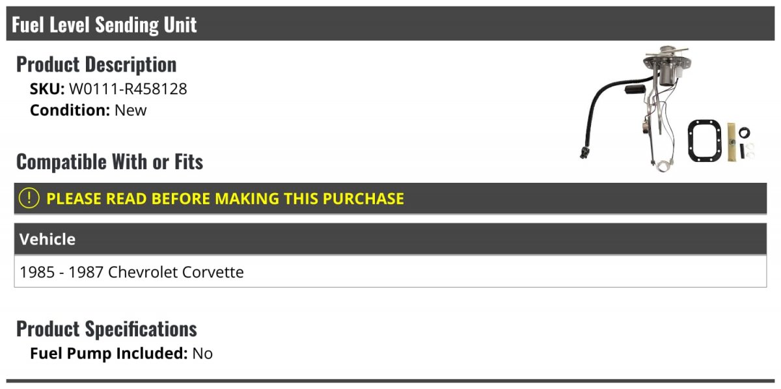Click the Condition: New text
This screenshot has height=389, width=781.
pyautogui.click(x=89, y=110)
